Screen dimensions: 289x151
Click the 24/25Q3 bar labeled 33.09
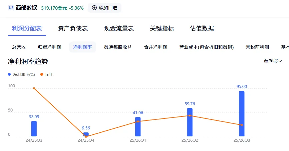(x=34, y=129)
